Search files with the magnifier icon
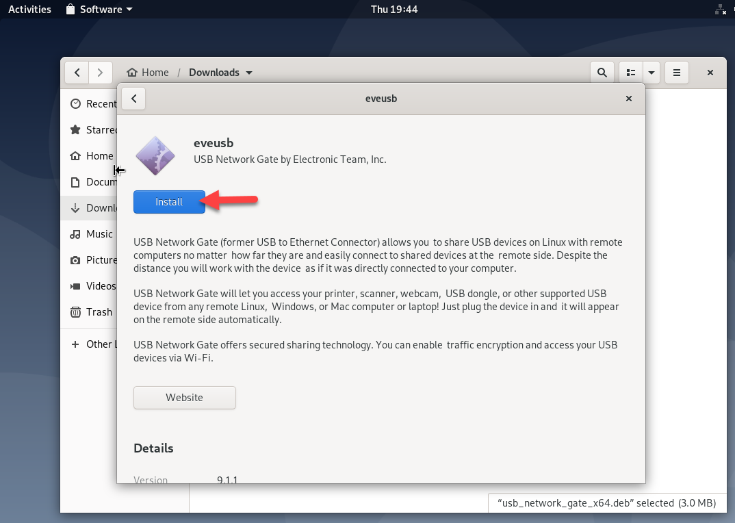735x523 pixels. [602, 73]
